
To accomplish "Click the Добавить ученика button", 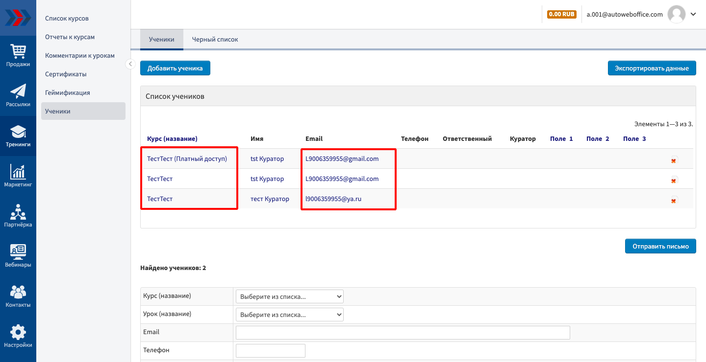I will coord(175,68).
